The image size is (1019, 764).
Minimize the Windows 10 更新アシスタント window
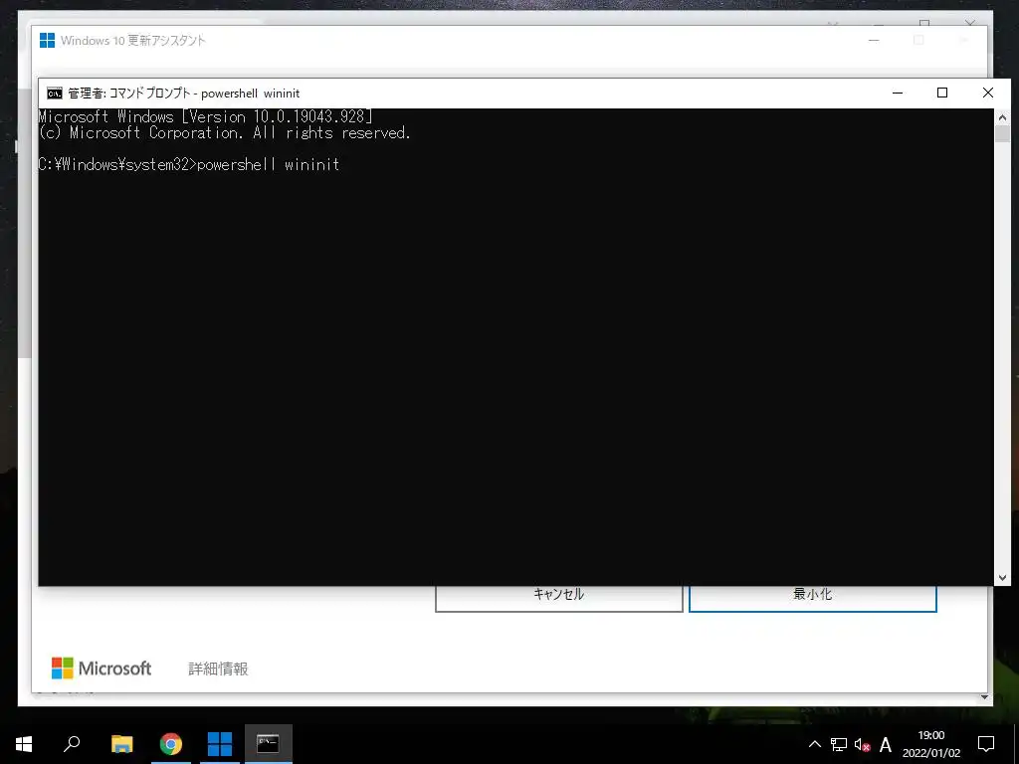coord(874,40)
